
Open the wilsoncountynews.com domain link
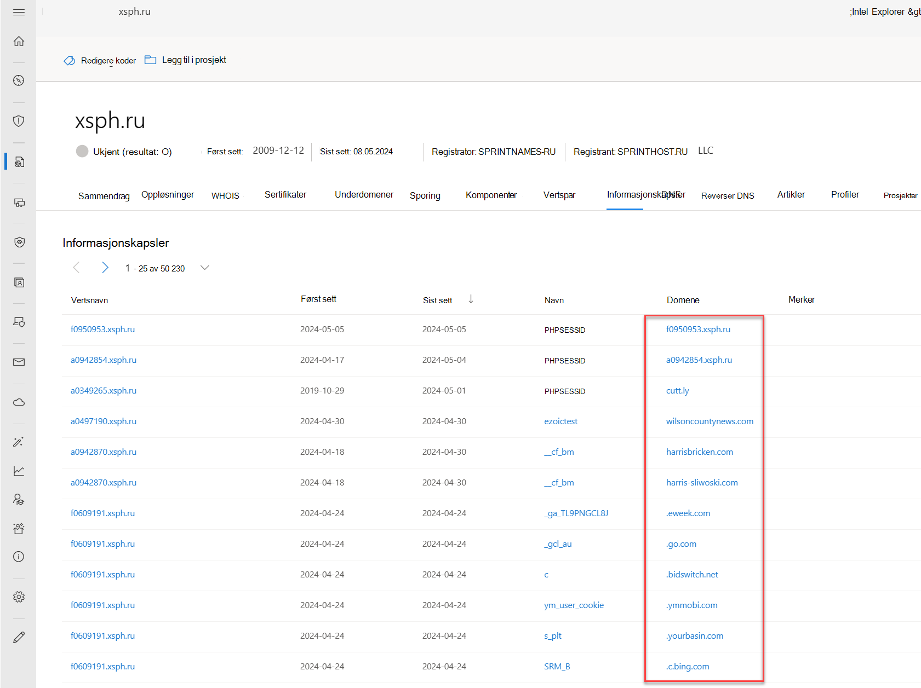point(710,421)
